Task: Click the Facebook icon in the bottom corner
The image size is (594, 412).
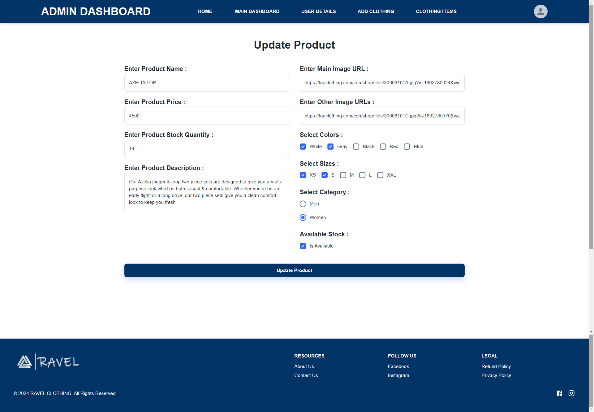Action: pyautogui.click(x=559, y=393)
